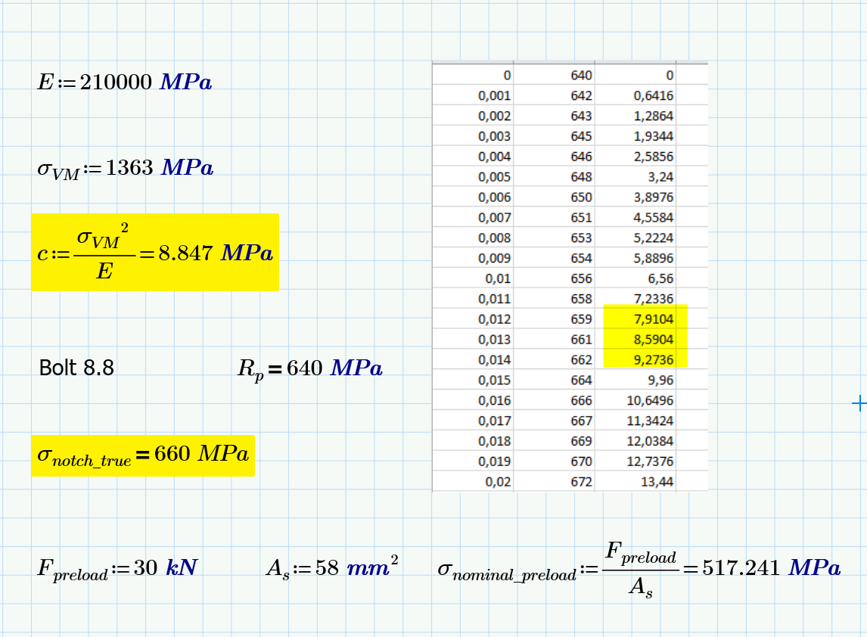Click the highlighted σ_notch_true = 660 MPa result

point(144,455)
